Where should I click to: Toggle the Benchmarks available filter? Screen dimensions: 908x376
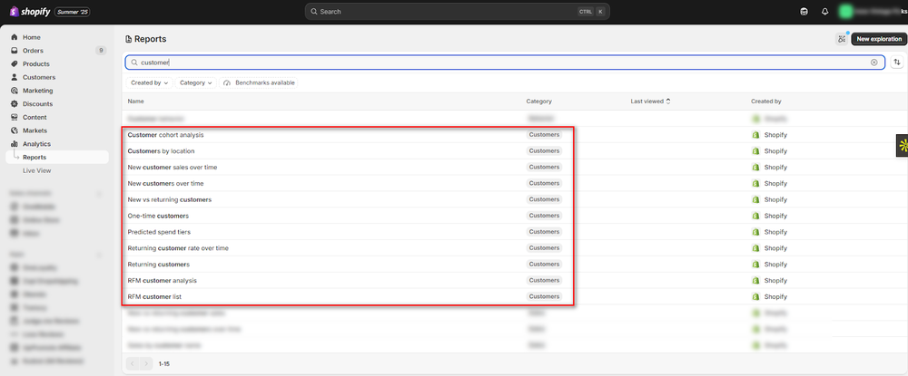(259, 83)
